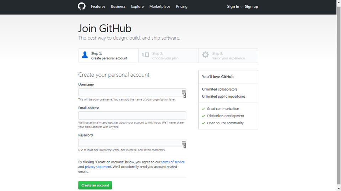Click the Sign in link
This screenshot has height=191, width=341.
coord(233,6)
